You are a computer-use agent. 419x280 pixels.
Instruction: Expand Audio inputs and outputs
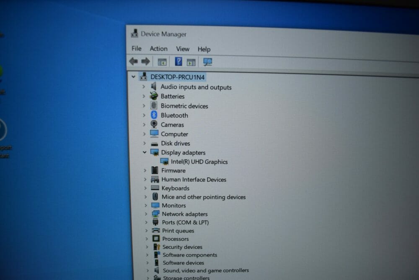pyautogui.click(x=144, y=86)
